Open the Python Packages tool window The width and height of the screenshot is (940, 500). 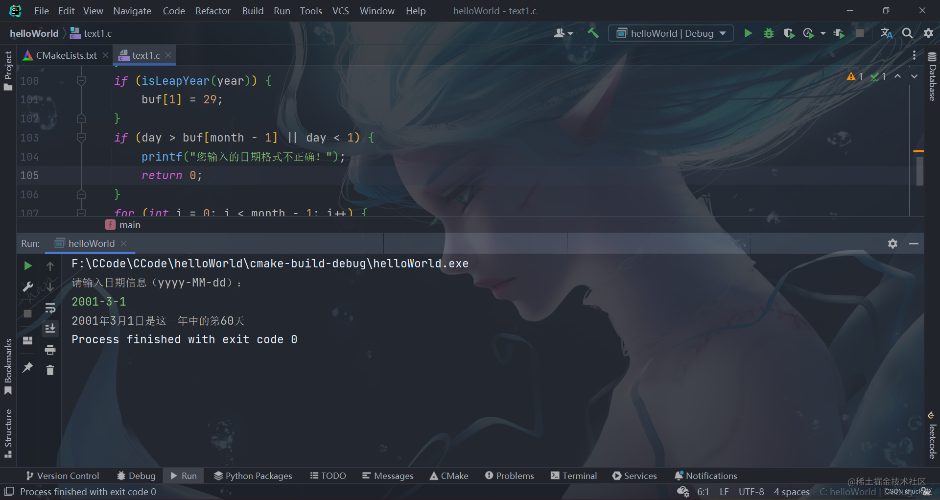253,476
